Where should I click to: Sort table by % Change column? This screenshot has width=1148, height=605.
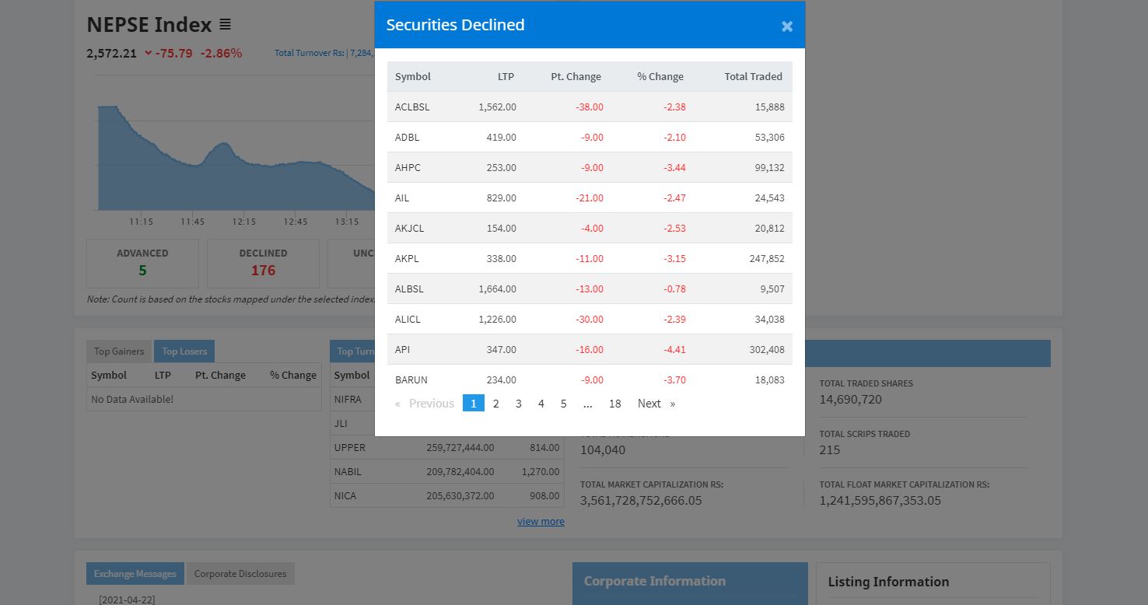click(660, 76)
